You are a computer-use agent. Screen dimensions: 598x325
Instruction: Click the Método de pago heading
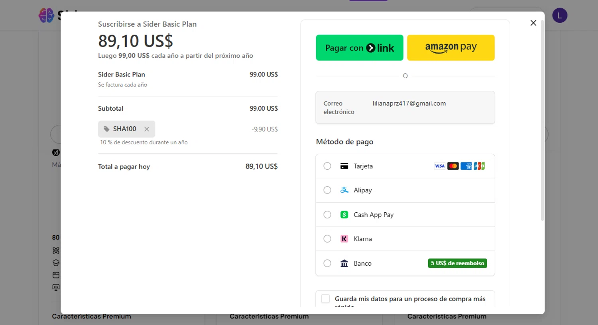click(345, 142)
